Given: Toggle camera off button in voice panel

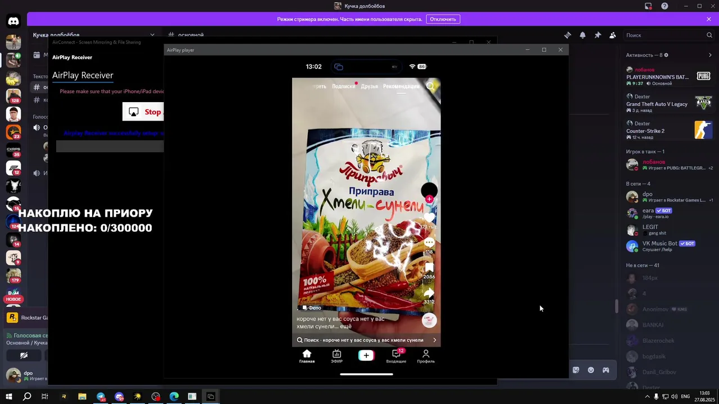Looking at the screenshot, I should (x=24, y=355).
